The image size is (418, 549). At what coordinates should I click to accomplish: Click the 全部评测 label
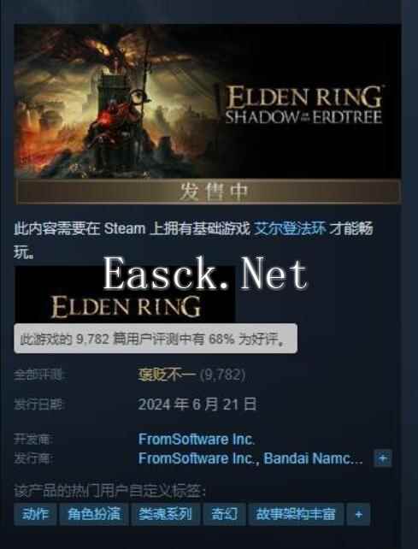39,375
